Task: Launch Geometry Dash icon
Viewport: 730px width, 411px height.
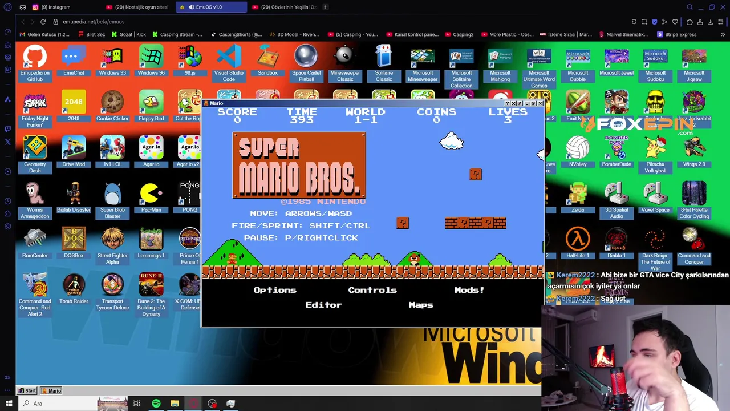Action: 35,155
